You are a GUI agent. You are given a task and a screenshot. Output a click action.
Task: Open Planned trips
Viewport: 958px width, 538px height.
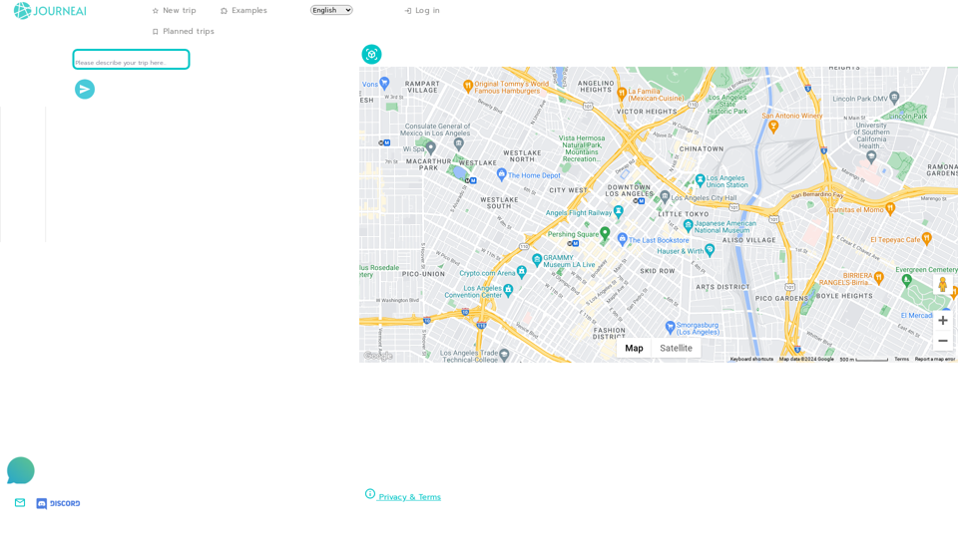[x=184, y=31]
